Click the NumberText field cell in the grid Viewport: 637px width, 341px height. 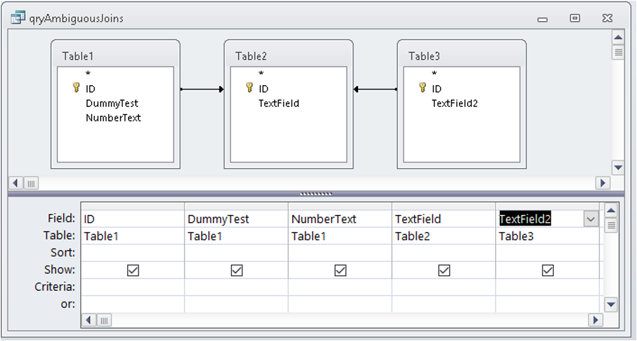(340, 219)
